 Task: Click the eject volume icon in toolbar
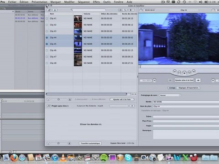click(x=55, y=10)
